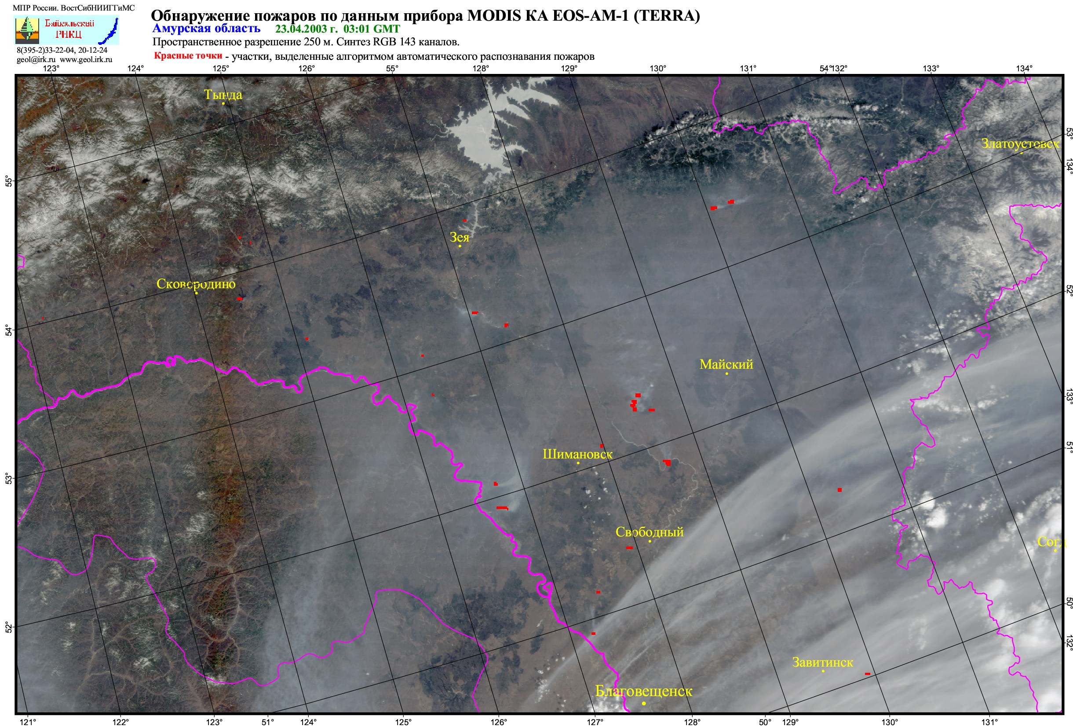Click the title 'Обнаружение пожаров по данным прибора MODIS'
This screenshot has height=726, width=1073.
click(425, 15)
